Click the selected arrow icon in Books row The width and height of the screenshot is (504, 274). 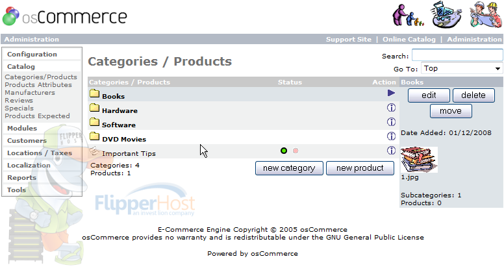(x=391, y=93)
